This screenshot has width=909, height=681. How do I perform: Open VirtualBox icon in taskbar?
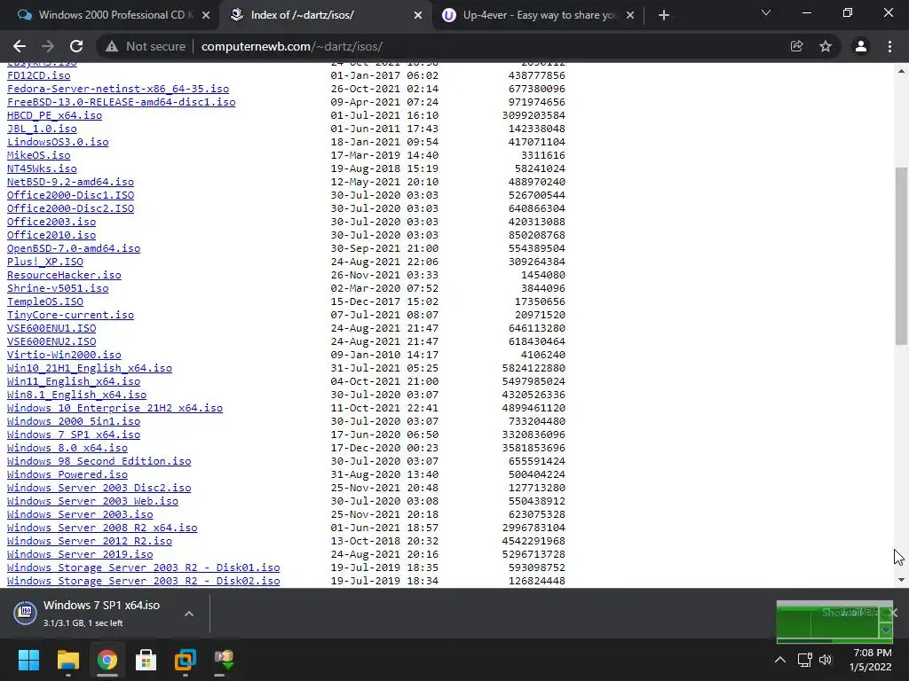pyautogui.click(x=186, y=660)
